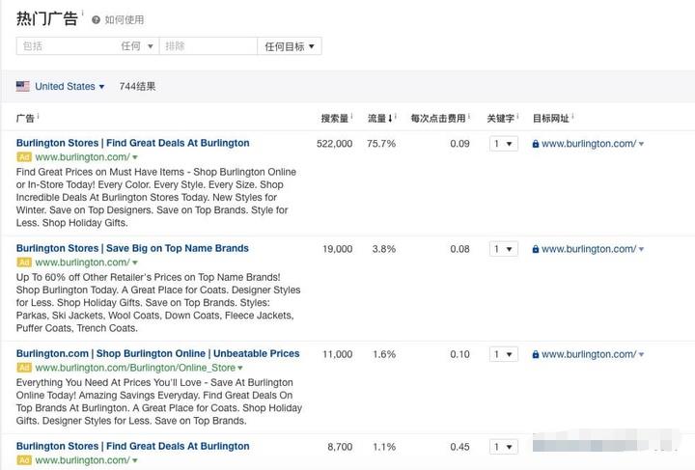Click the 包括 include filter field
Viewport: 695px width, 470px height.
66,46
